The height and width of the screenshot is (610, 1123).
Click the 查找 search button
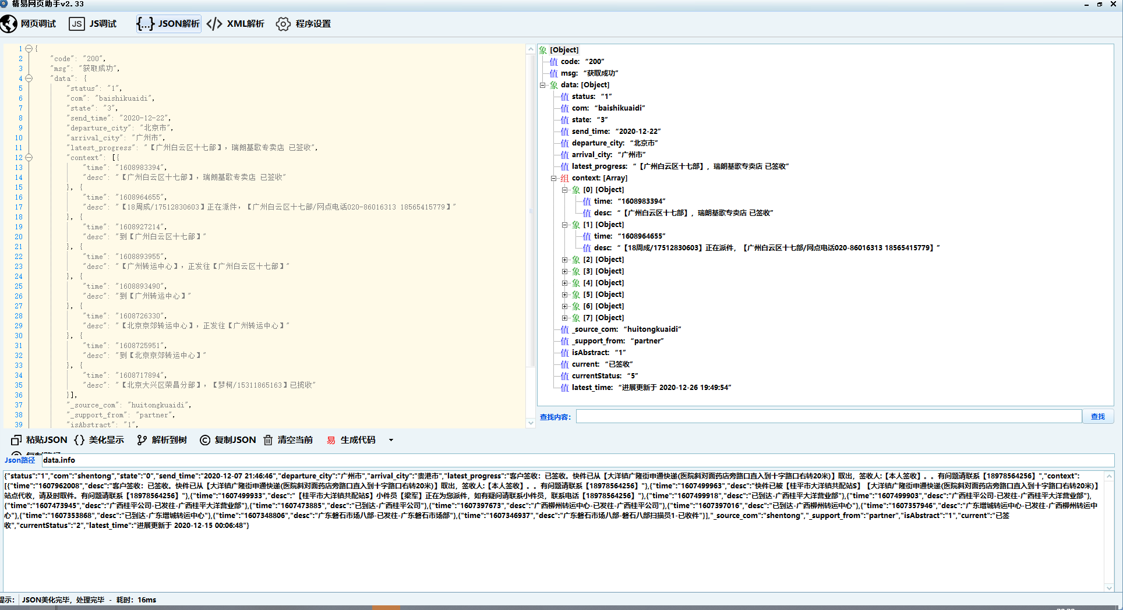tap(1097, 417)
